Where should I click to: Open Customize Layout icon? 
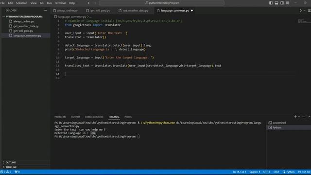(x=288, y=3)
